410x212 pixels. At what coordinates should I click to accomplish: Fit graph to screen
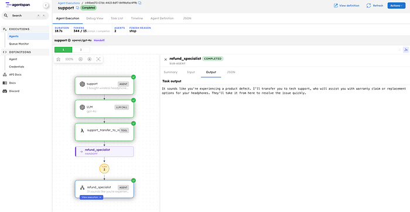click(x=98, y=59)
